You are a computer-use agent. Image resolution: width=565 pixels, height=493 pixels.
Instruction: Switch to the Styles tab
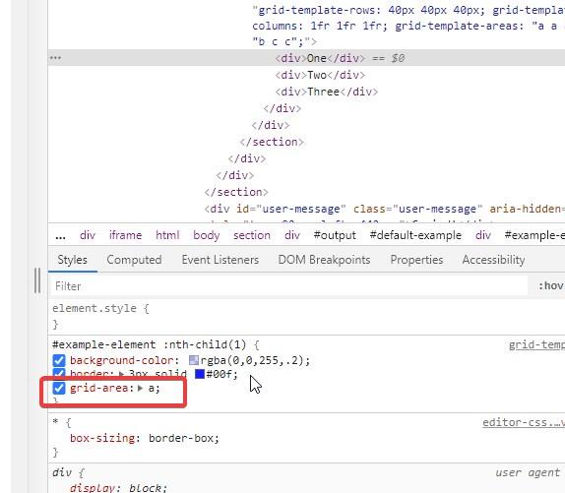[x=73, y=260]
